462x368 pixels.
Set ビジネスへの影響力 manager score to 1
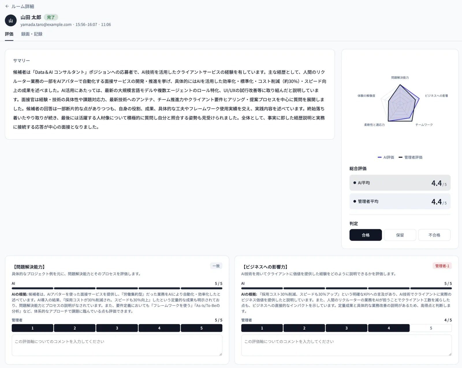tap(262, 328)
